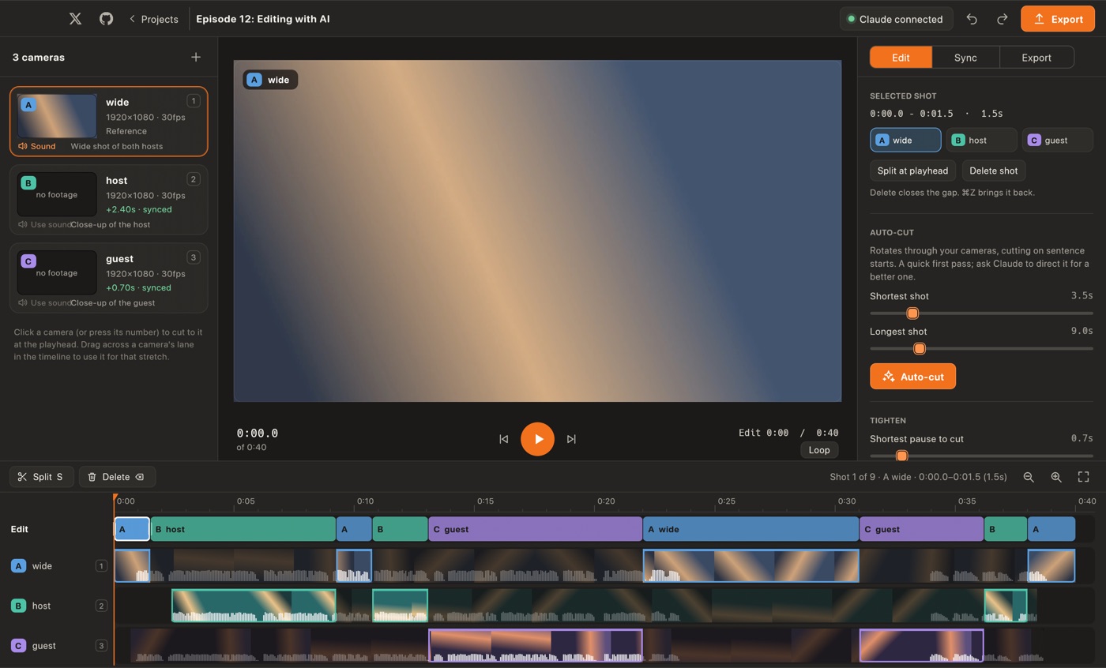Screen dimensions: 1106x668
Task: Click the Longest shot slider handle
Action: tap(920, 349)
